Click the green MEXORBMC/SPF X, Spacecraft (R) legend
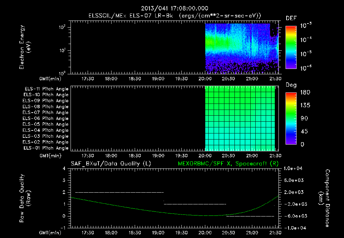 click(228, 164)
